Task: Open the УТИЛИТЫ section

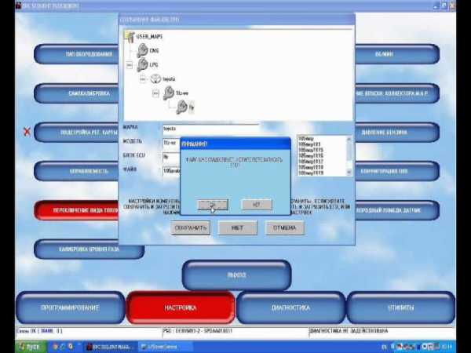Action: click(401, 308)
